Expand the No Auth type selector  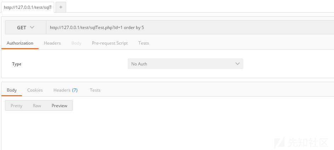[185, 64]
